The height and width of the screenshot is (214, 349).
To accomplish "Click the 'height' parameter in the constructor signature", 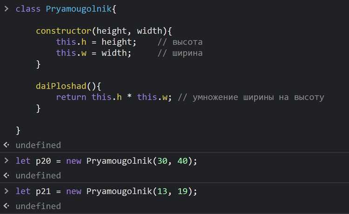I will pyautogui.click(x=112, y=31).
